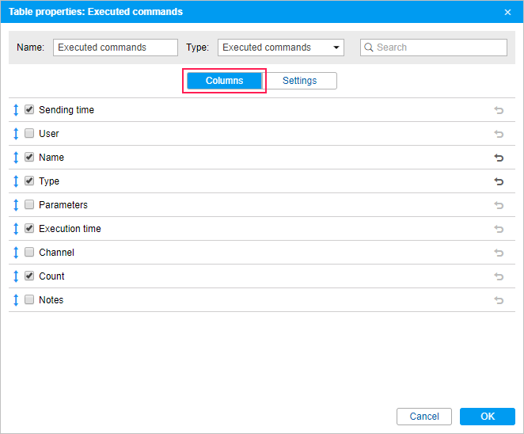Enable the Parameters column checkbox

click(29, 204)
